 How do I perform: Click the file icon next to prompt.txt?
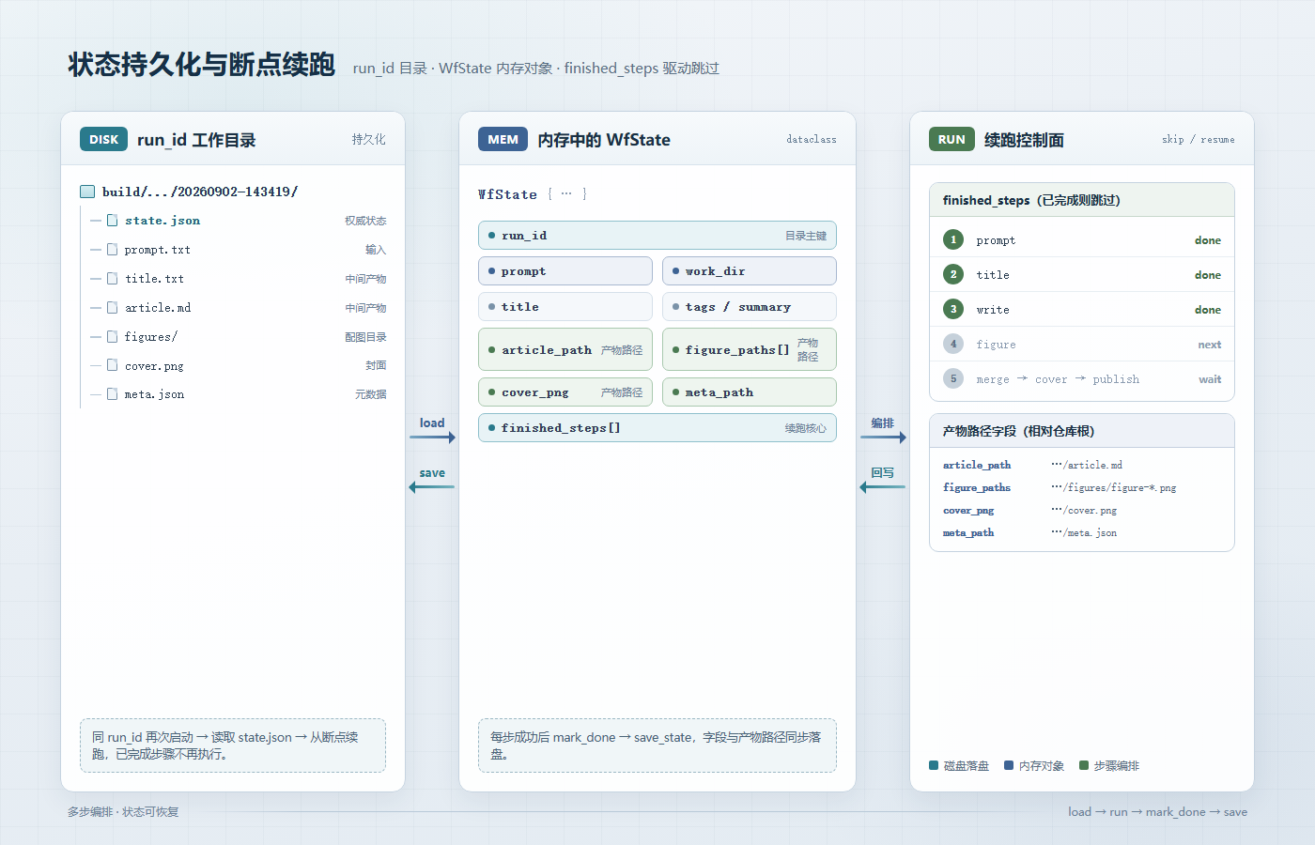(x=112, y=250)
